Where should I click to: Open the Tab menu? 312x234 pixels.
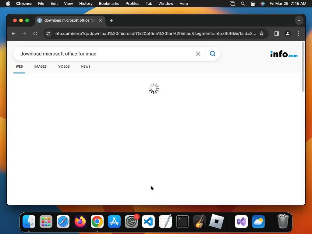(149, 4)
